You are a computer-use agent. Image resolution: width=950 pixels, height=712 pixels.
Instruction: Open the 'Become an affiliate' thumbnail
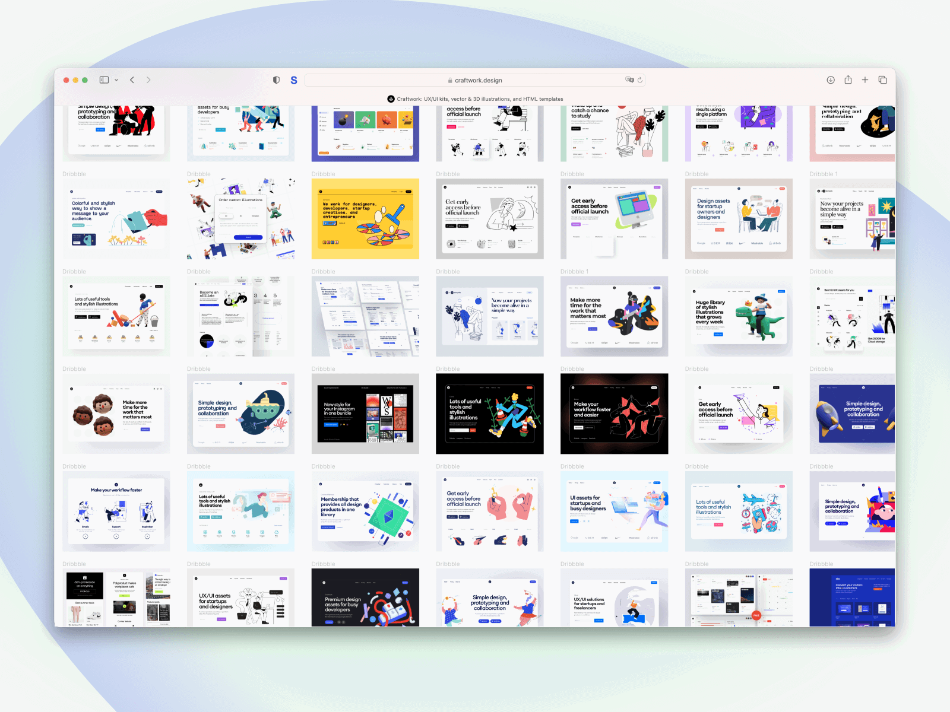pyautogui.click(x=240, y=316)
